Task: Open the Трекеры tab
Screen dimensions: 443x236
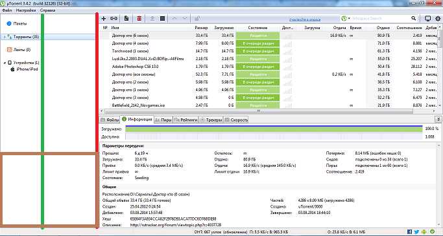Action: click(211, 120)
